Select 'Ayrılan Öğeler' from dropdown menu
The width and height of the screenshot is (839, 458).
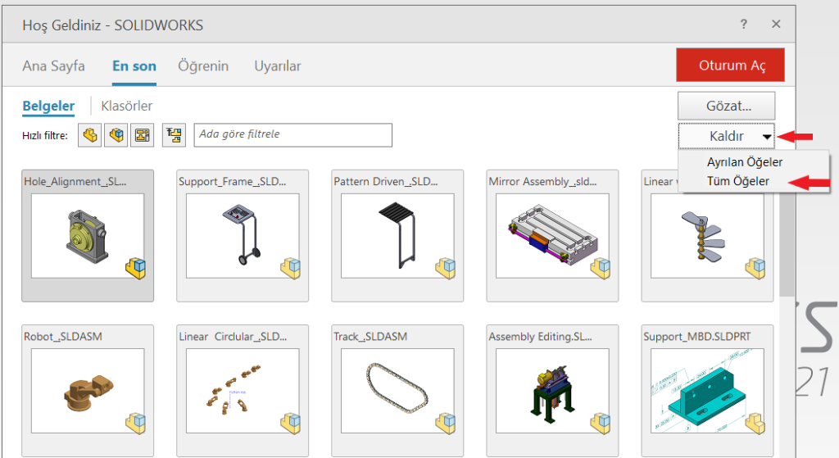coord(744,162)
